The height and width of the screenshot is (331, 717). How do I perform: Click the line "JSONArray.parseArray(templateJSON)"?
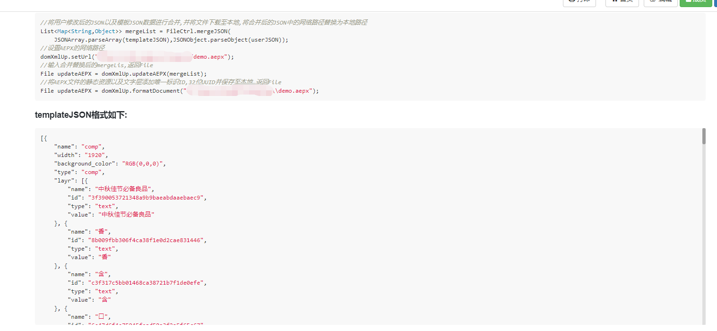pyautogui.click(x=171, y=40)
